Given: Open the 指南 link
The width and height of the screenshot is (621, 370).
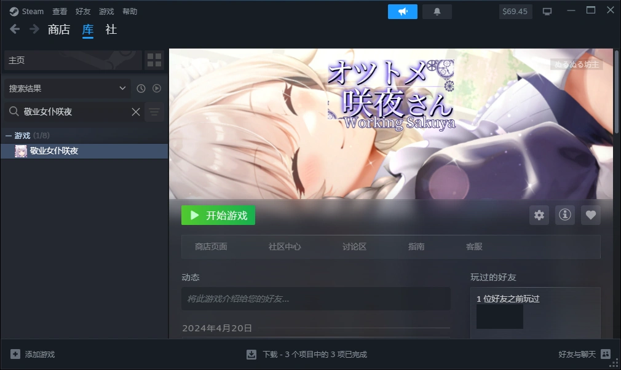Looking at the screenshot, I should click(x=416, y=246).
